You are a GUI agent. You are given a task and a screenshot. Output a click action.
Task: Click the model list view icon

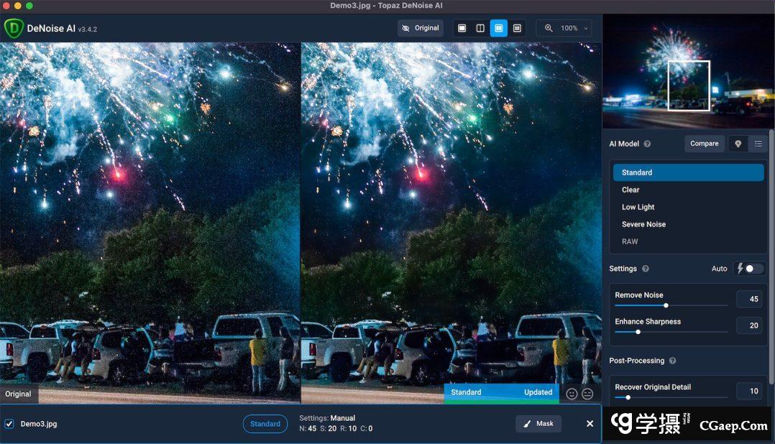click(x=758, y=144)
